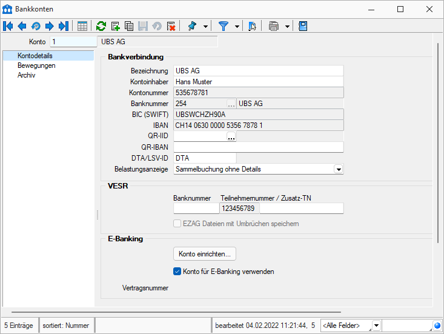Click the Konto number field
444x334 pixels.
click(74, 42)
